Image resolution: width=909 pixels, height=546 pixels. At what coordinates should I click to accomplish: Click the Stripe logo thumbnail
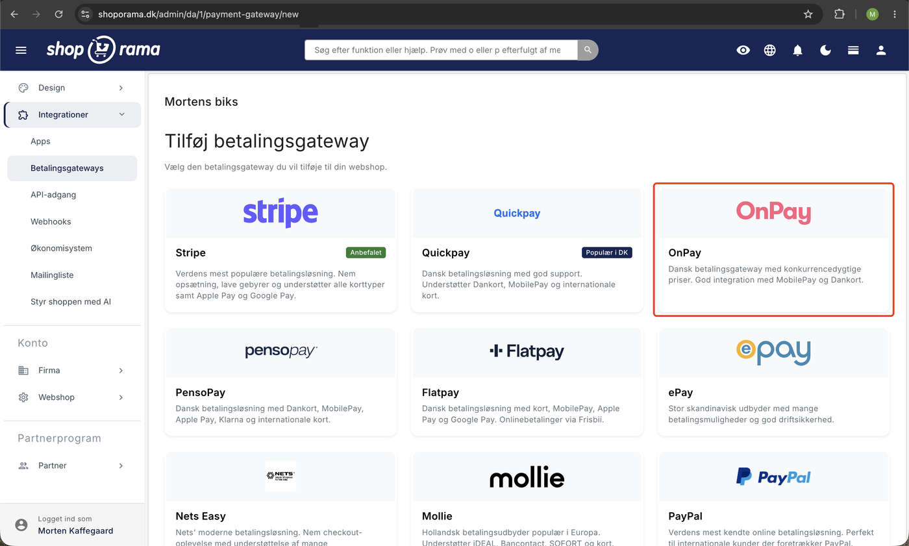[280, 213]
